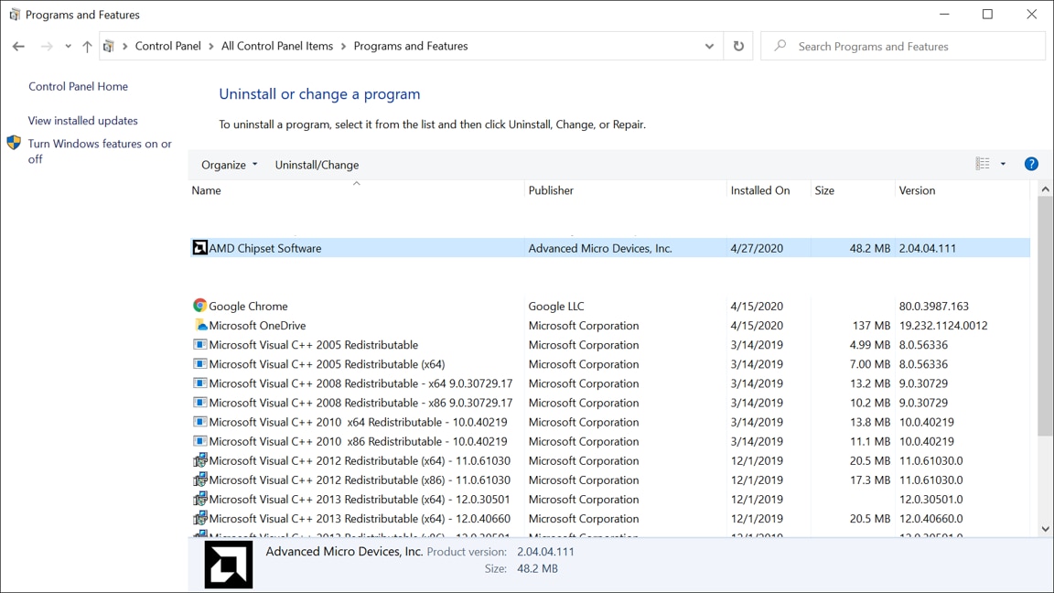Click Visual C++ 2008 x64 9.0.30729.17 icon
This screenshot has height=593, width=1054.
[199, 383]
